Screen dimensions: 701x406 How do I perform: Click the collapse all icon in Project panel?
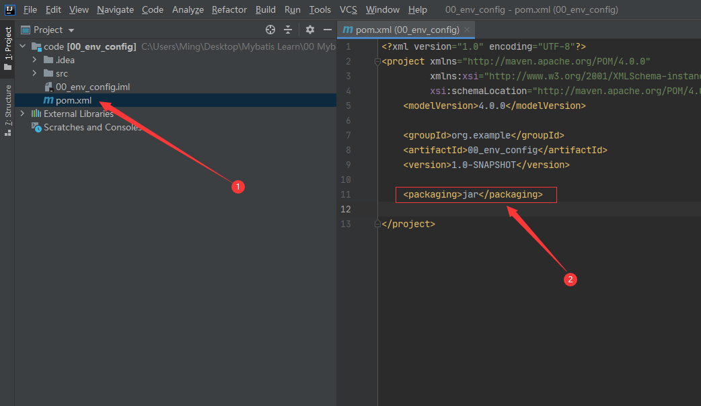pyautogui.click(x=288, y=30)
